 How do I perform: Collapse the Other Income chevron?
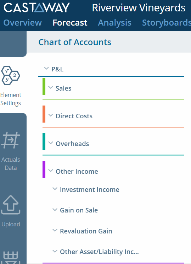tap(51, 171)
